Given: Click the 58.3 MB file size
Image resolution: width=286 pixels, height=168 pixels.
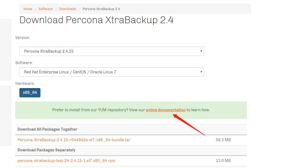Looking at the screenshot, I should coord(223,140).
